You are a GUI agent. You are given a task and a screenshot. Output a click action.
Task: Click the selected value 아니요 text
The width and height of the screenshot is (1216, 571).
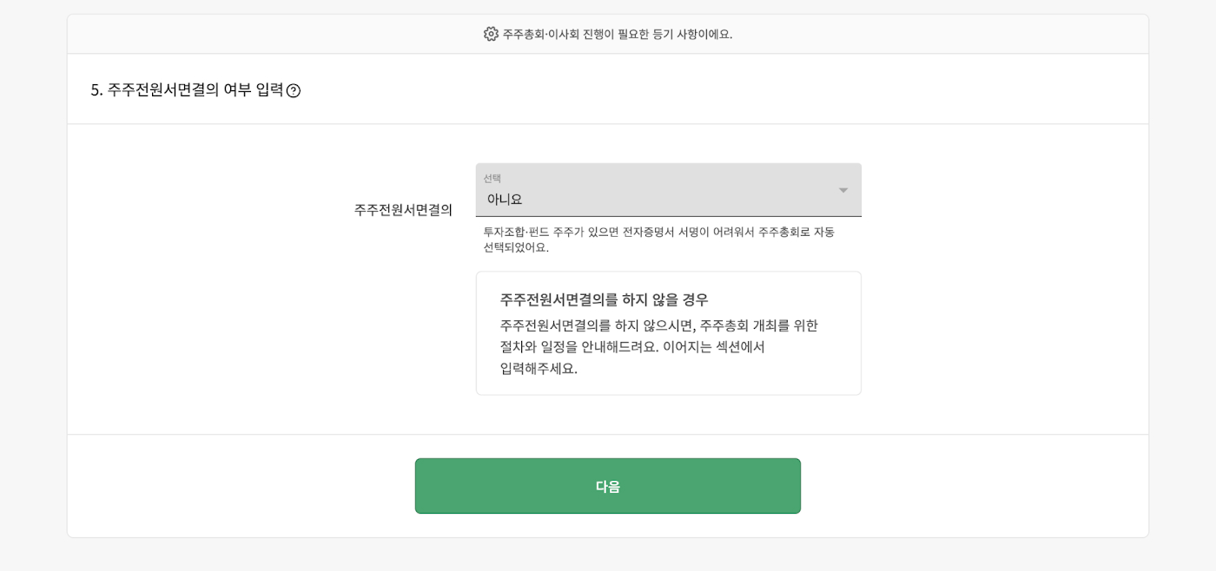(x=505, y=200)
